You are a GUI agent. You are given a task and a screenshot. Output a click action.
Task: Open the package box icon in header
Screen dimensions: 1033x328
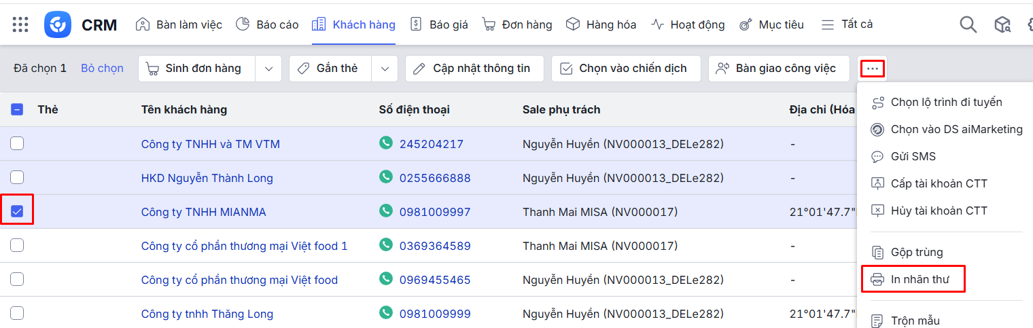point(1002,24)
